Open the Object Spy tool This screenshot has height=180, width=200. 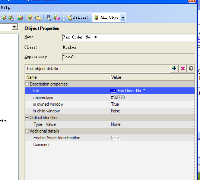click(x=49, y=18)
